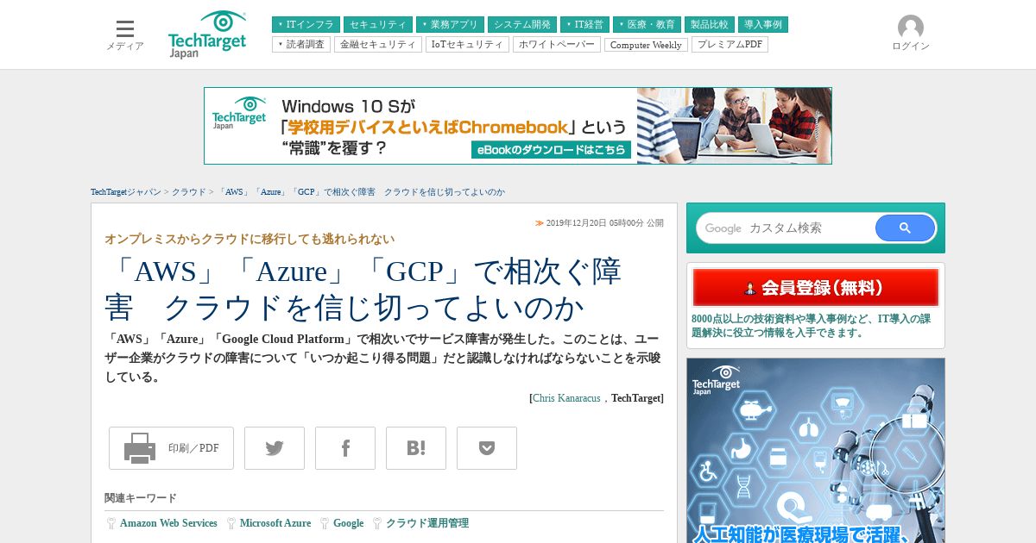
Task: Click the 8000点以上の技術資料 description text
Action: click(811, 326)
